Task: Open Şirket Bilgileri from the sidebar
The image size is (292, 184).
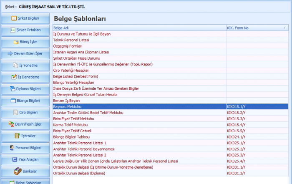Action: [x=25, y=18]
